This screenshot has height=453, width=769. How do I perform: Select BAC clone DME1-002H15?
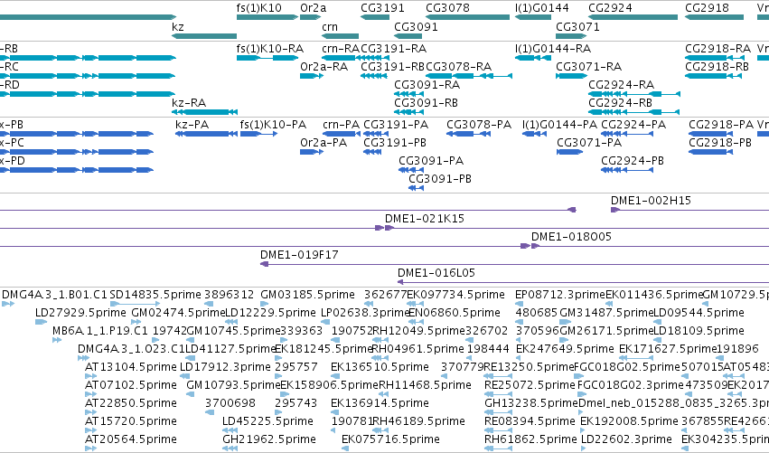pos(651,201)
